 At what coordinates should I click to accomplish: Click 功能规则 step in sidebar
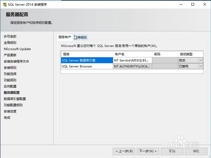[x=10, y=80]
